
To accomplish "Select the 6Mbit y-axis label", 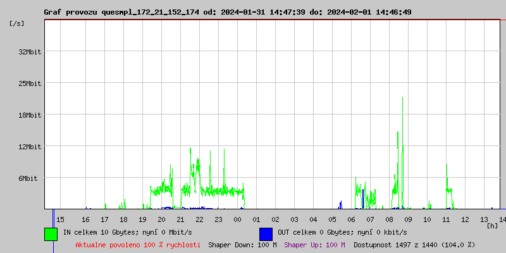I will 28,178.
